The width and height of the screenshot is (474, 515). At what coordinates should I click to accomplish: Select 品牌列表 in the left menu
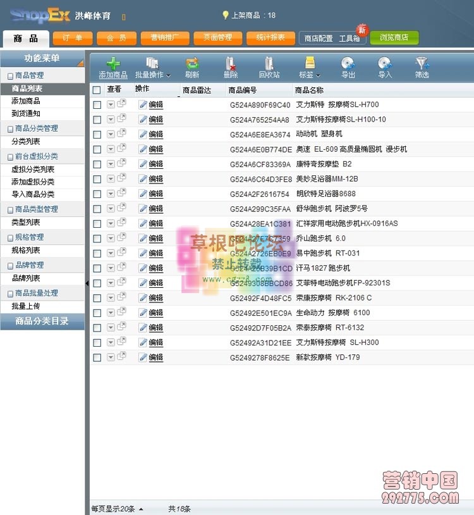coord(26,278)
